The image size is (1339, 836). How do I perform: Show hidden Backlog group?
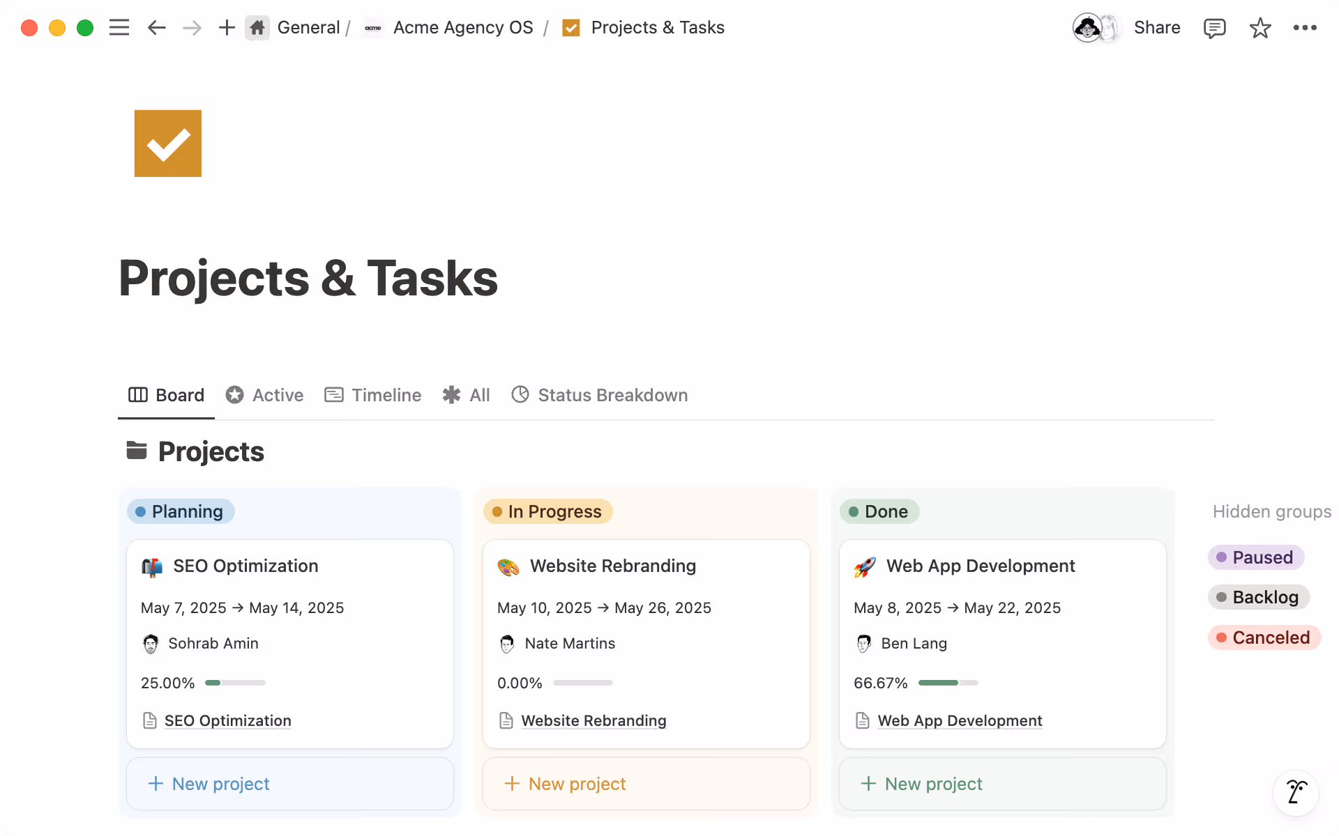point(1258,596)
